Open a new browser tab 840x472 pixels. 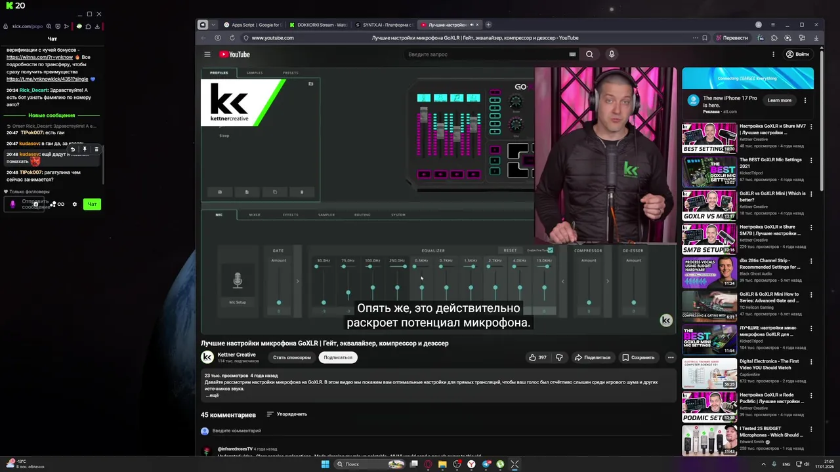click(488, 25)
